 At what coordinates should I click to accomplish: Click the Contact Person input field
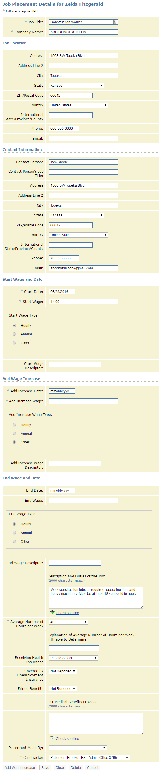(84, 162)
